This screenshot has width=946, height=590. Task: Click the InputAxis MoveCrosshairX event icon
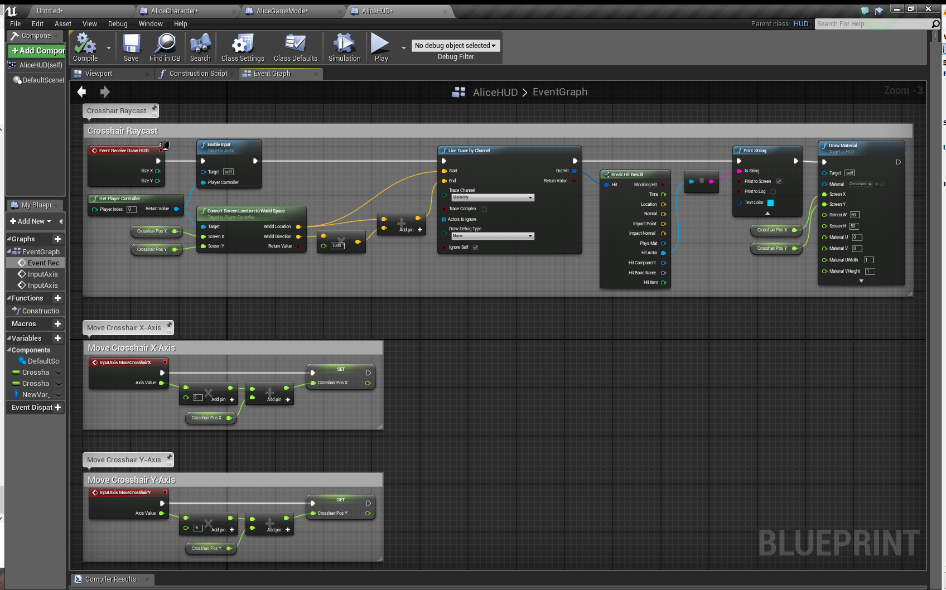point(95,362)
